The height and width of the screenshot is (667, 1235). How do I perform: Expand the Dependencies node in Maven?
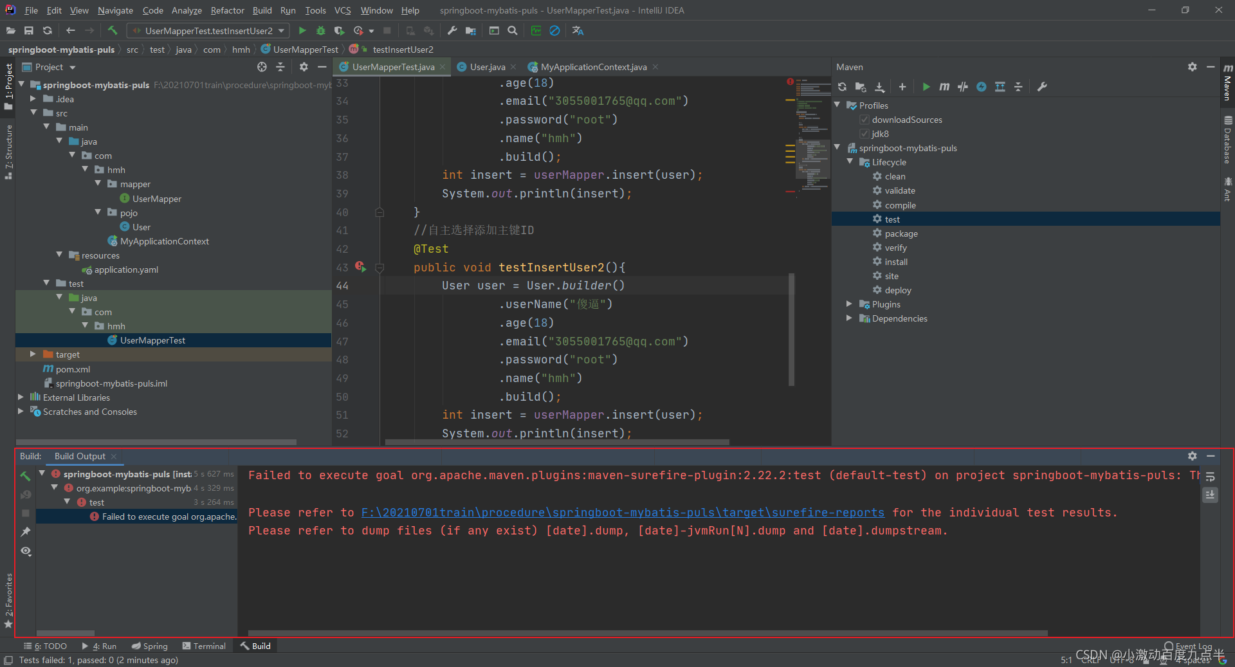click(x=850, y=318)
